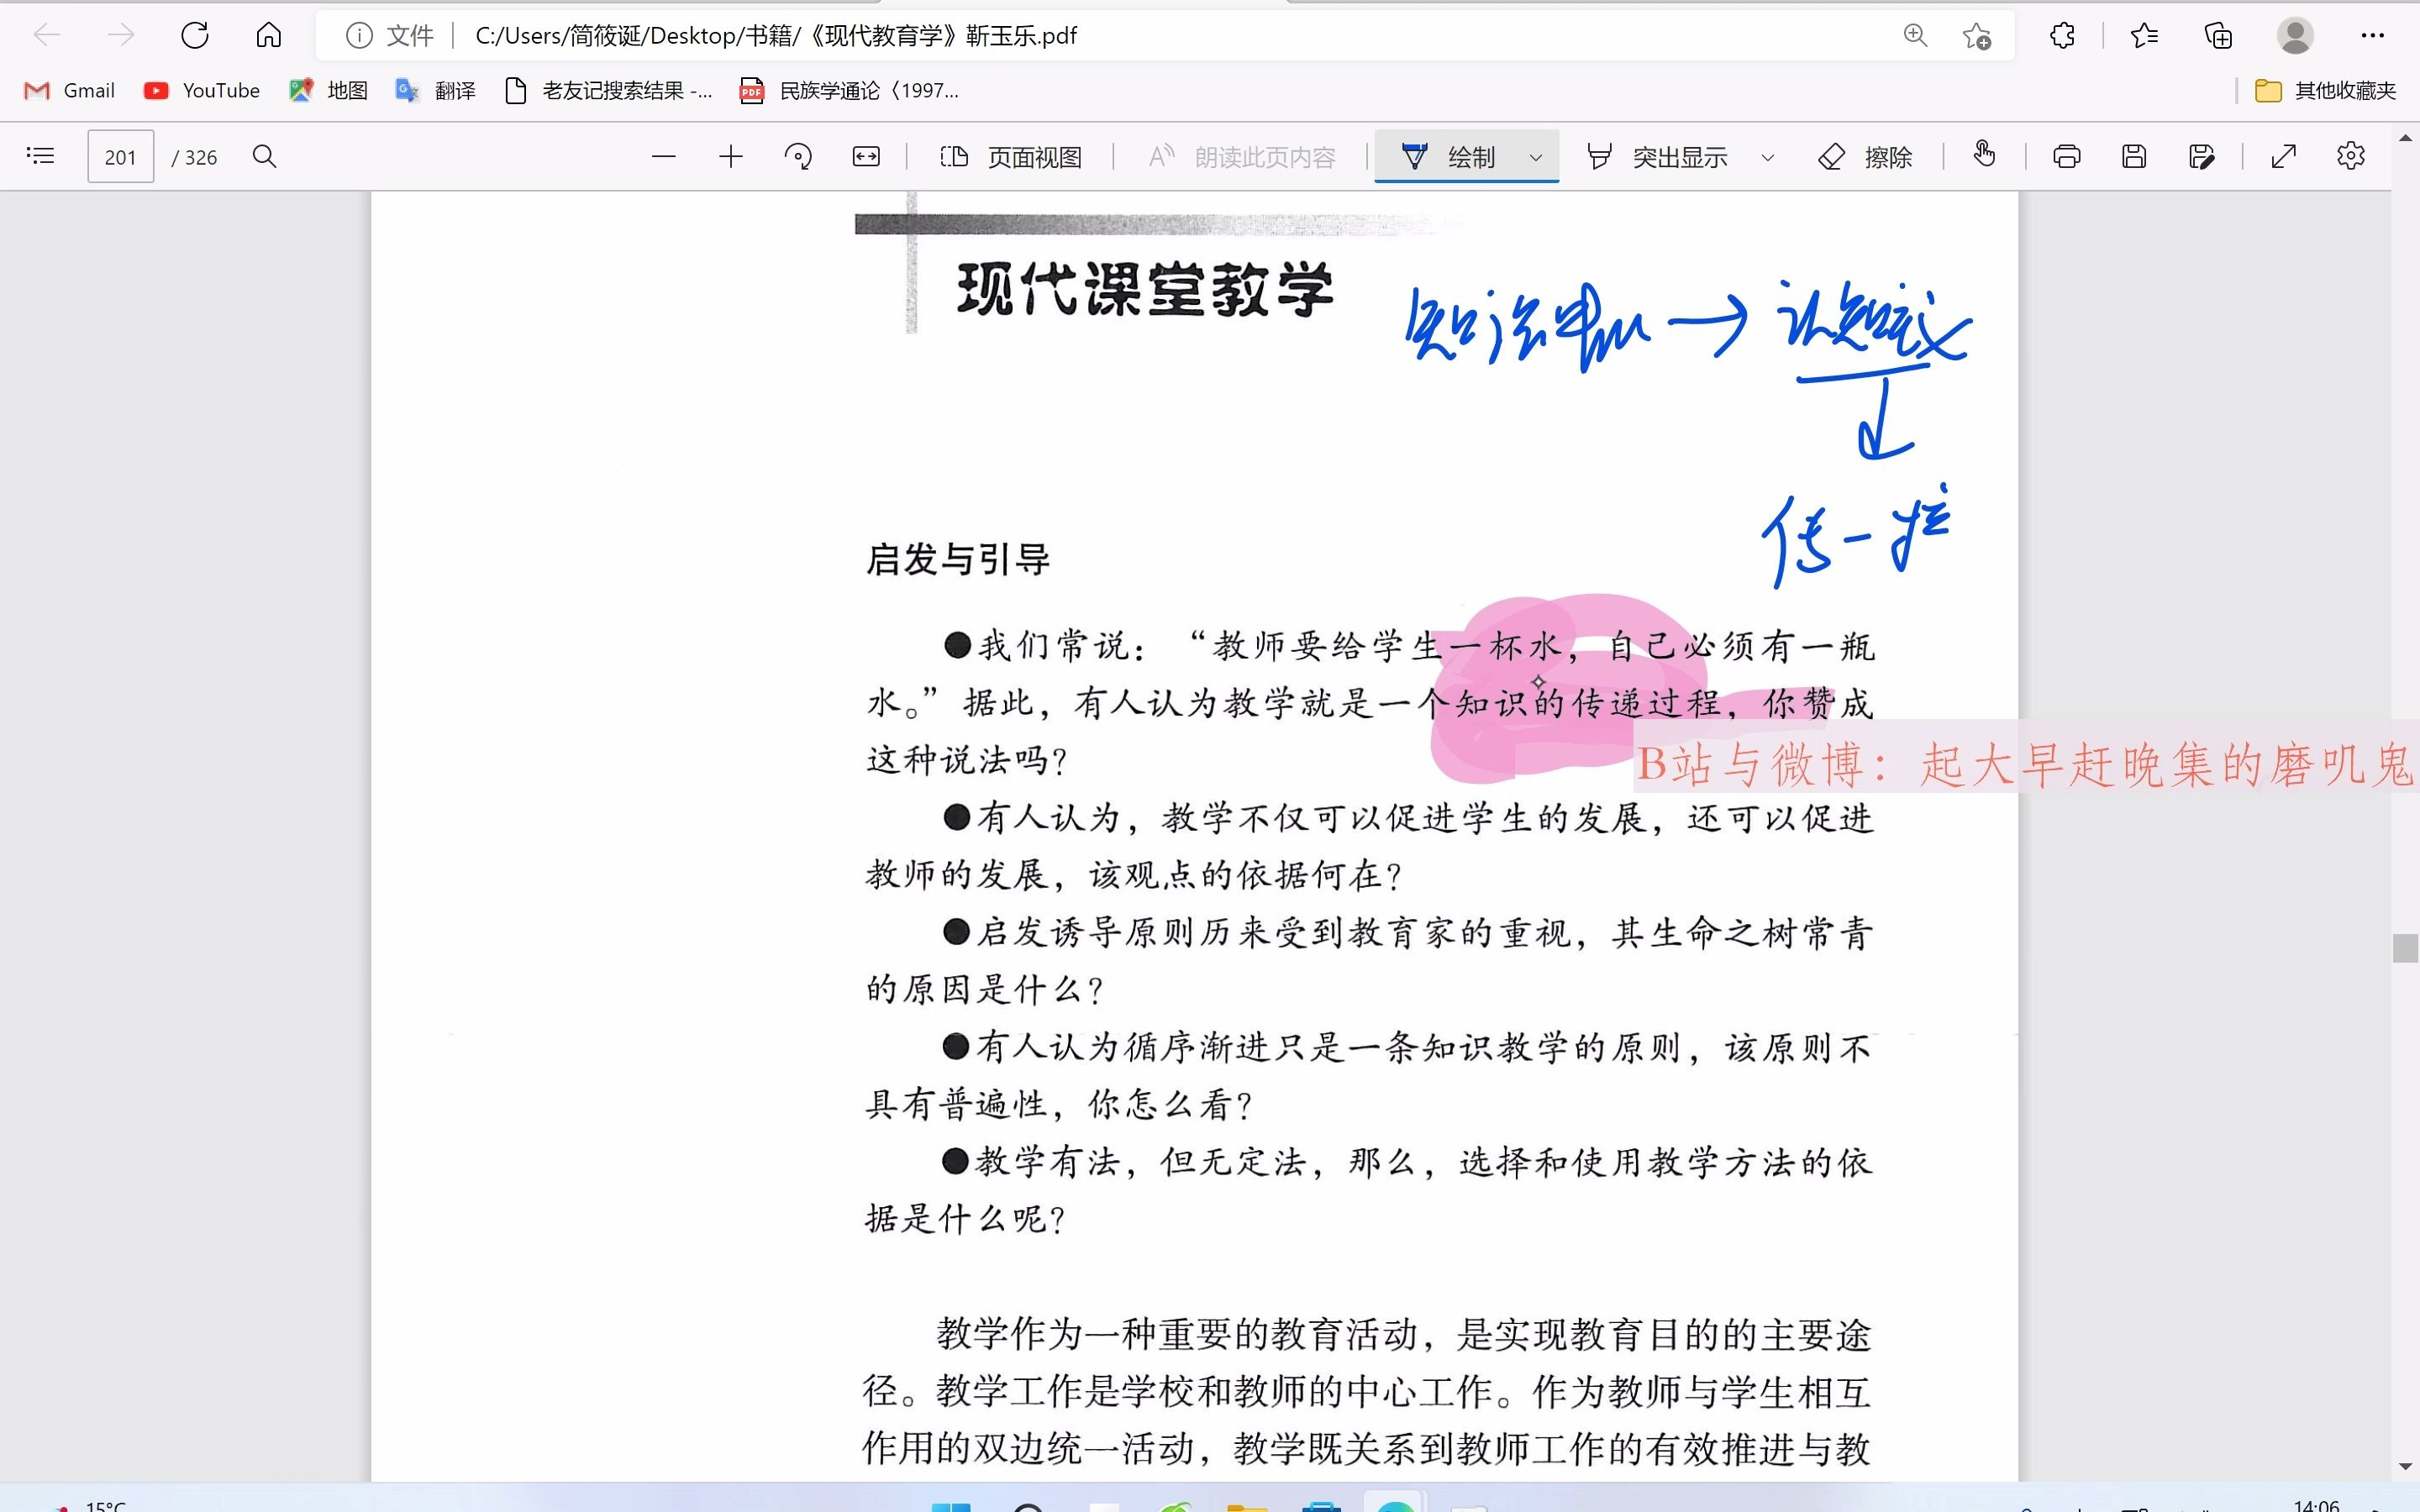Open the 地图 maps bookmark
This screenshot has height=1512, width=2420.
328,91
